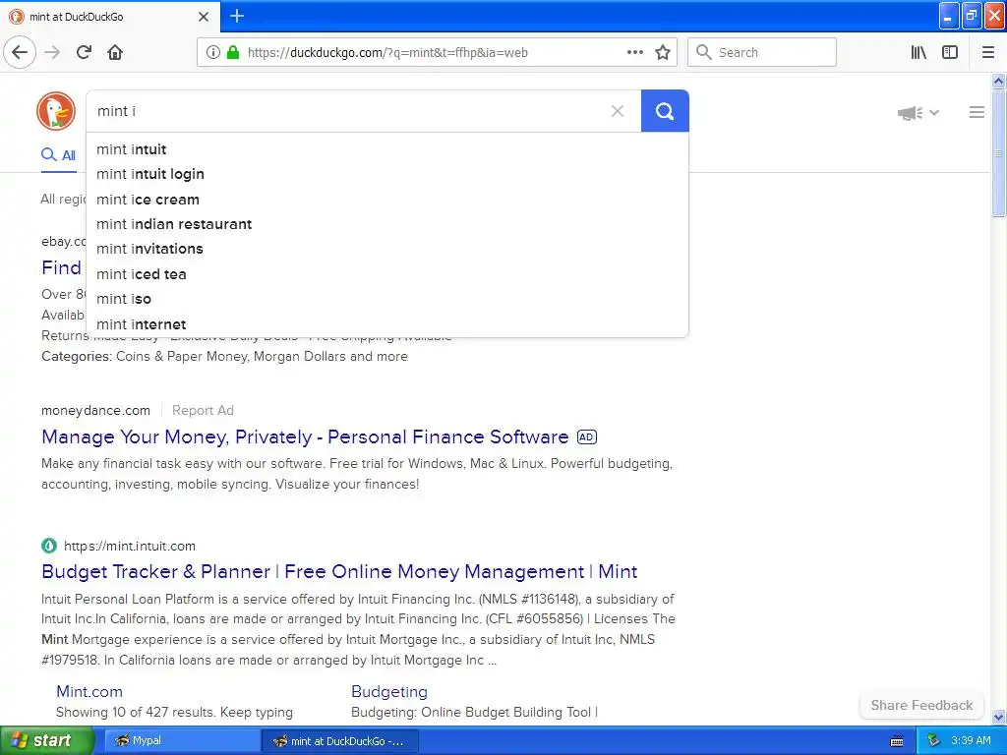Viewport: 1007px width, 755px height.
Task: Click the green secure padlock icon
Action: (233, 52)
